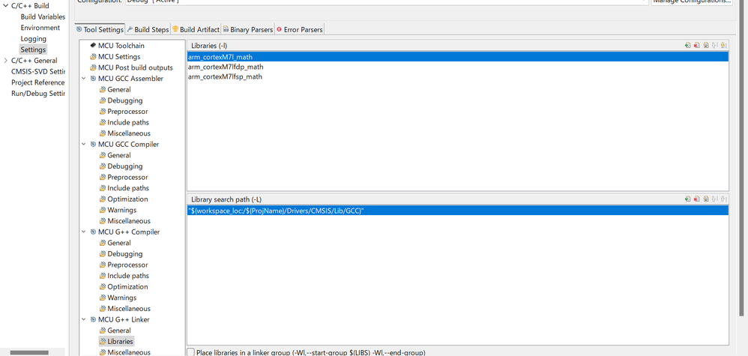Open Debugging under MCU G++ Compiler
Screen dimensions: 748x356
pos(121,254)
